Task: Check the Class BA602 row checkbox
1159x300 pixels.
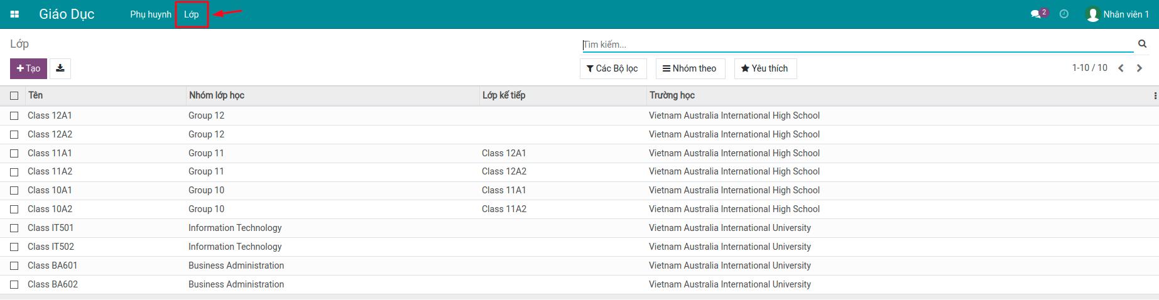Action: (14, 284)
